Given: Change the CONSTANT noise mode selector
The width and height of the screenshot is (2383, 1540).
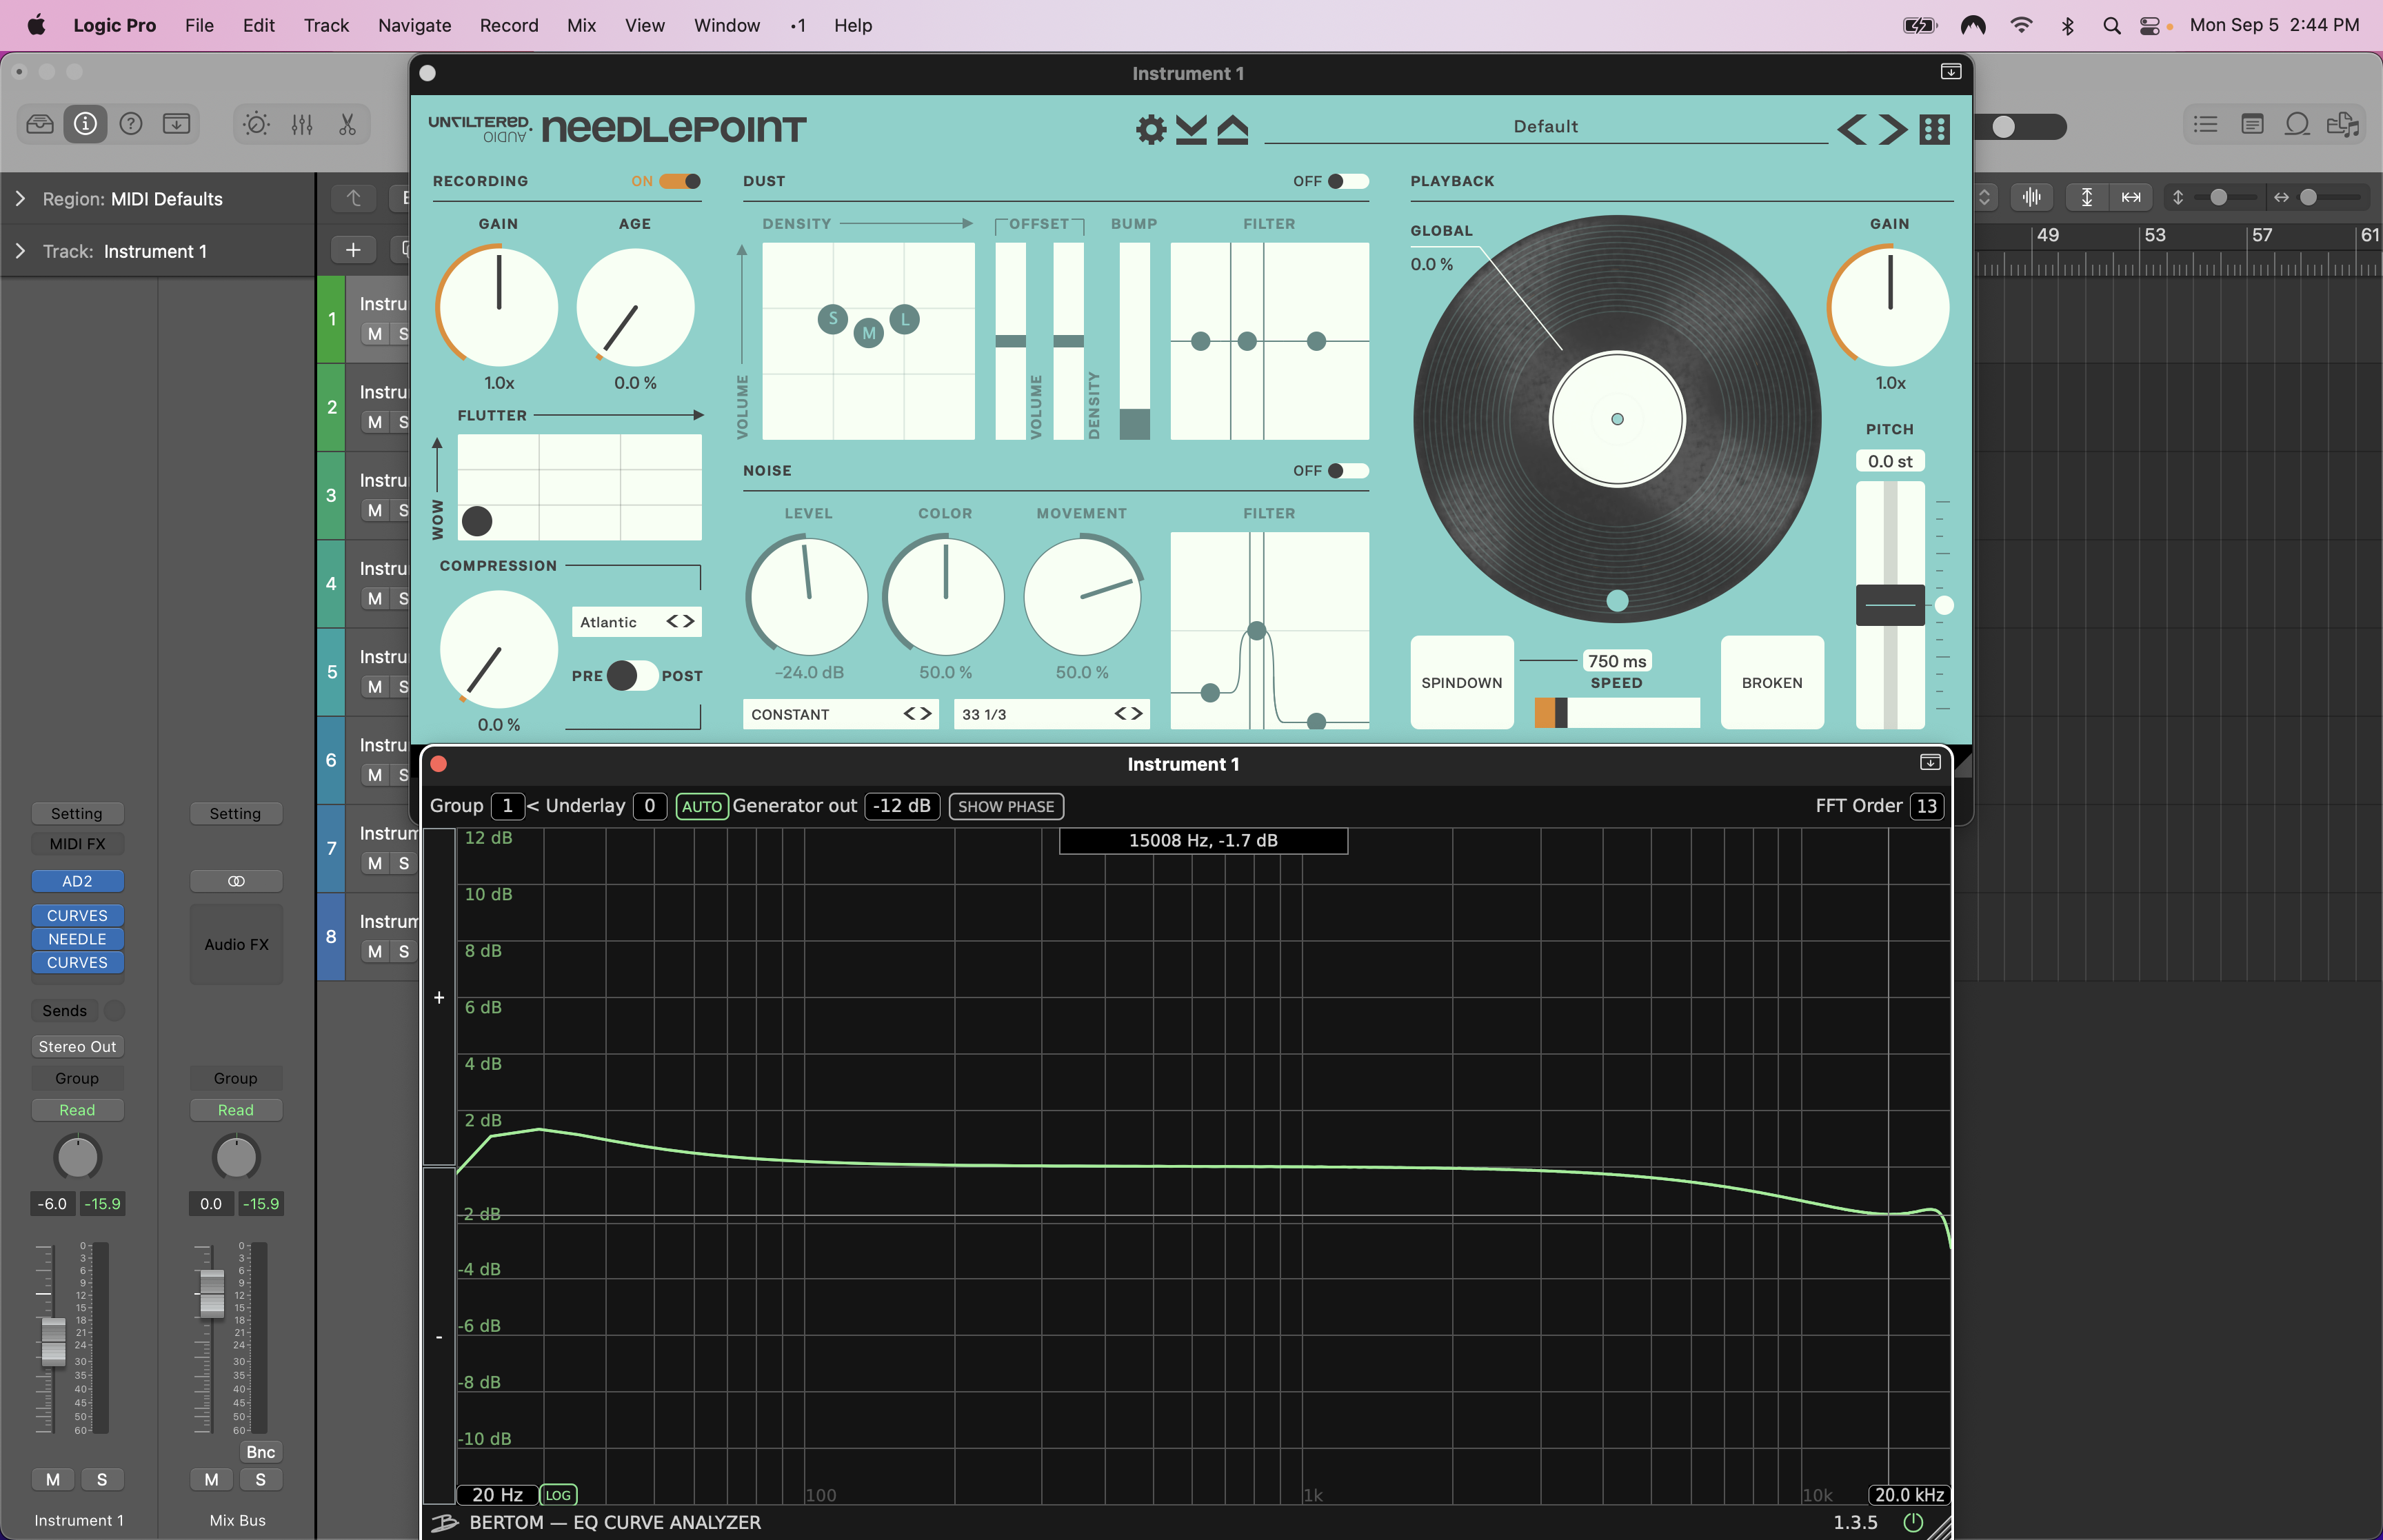Looking at the screenshot, I should point(840,714).
